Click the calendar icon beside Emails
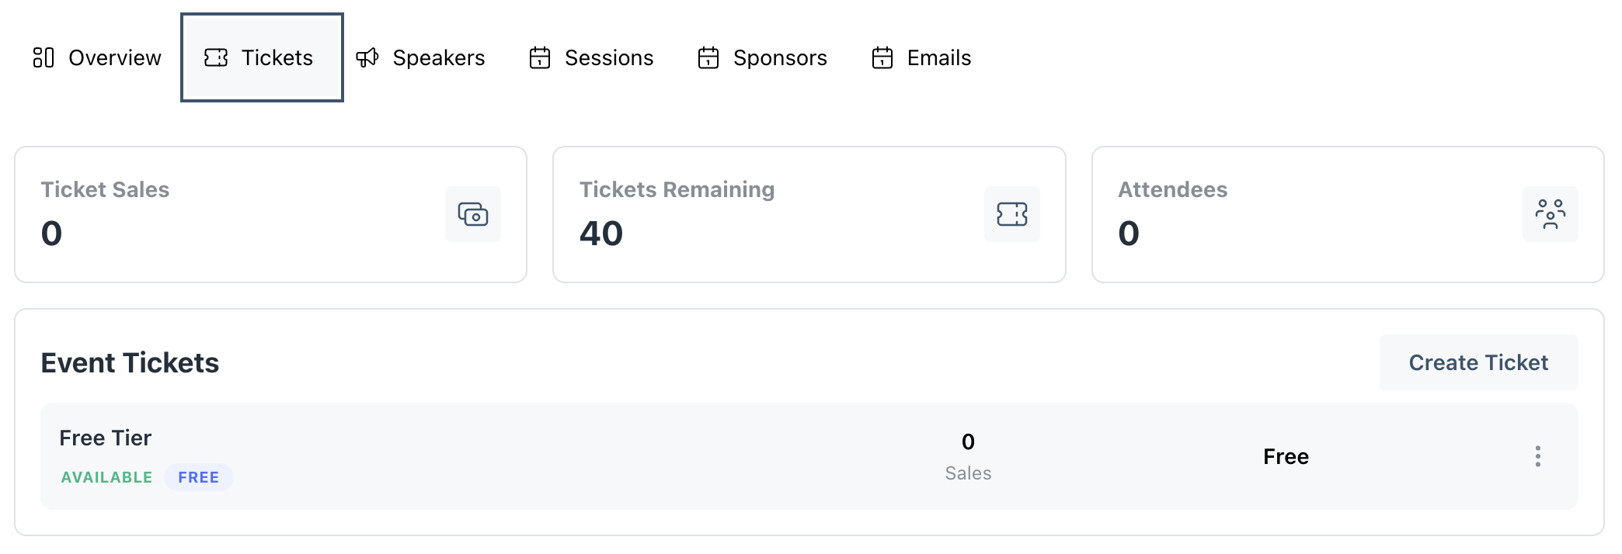 (882, 57)
